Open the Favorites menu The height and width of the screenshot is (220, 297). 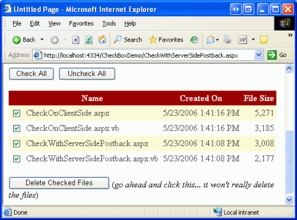tap(81, 23)
